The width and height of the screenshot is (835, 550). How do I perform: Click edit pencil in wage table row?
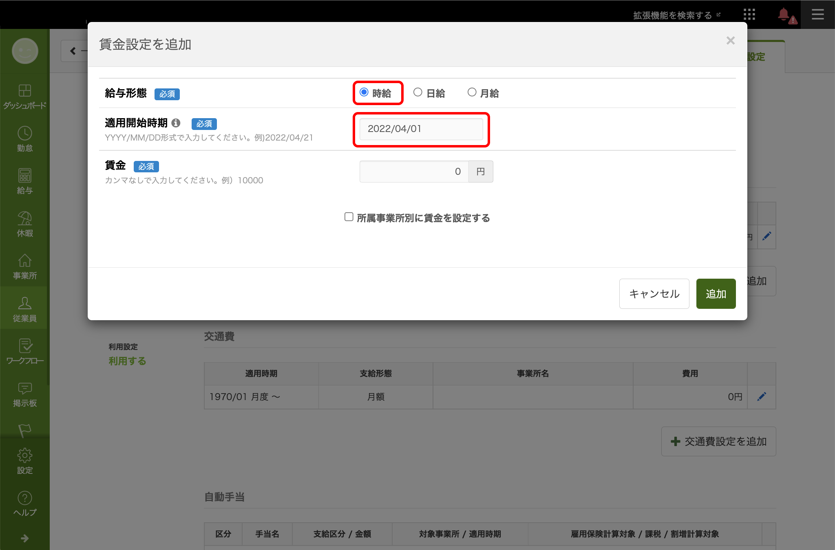pyautogui.click(x=767, y=236)
